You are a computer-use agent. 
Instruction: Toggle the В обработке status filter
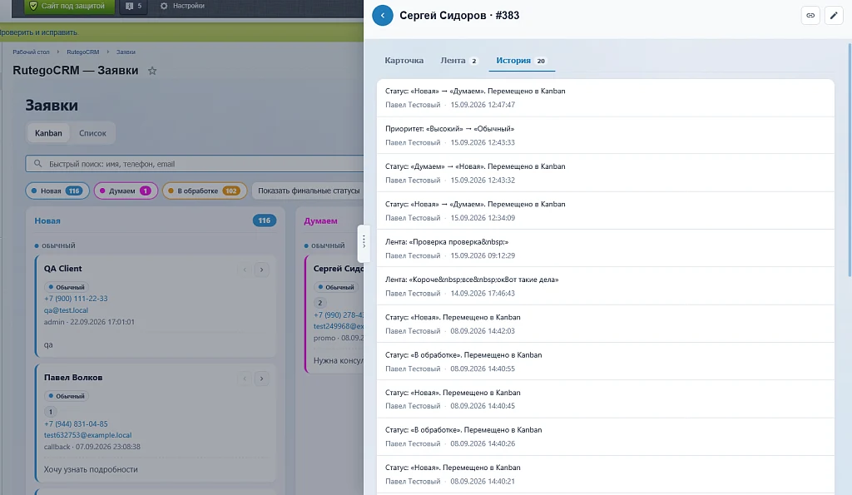(x=205, y=191)
